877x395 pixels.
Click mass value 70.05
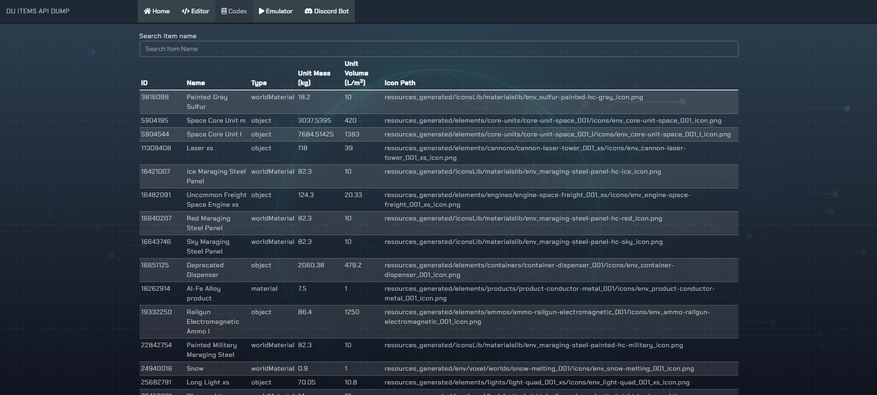(307, 382)
